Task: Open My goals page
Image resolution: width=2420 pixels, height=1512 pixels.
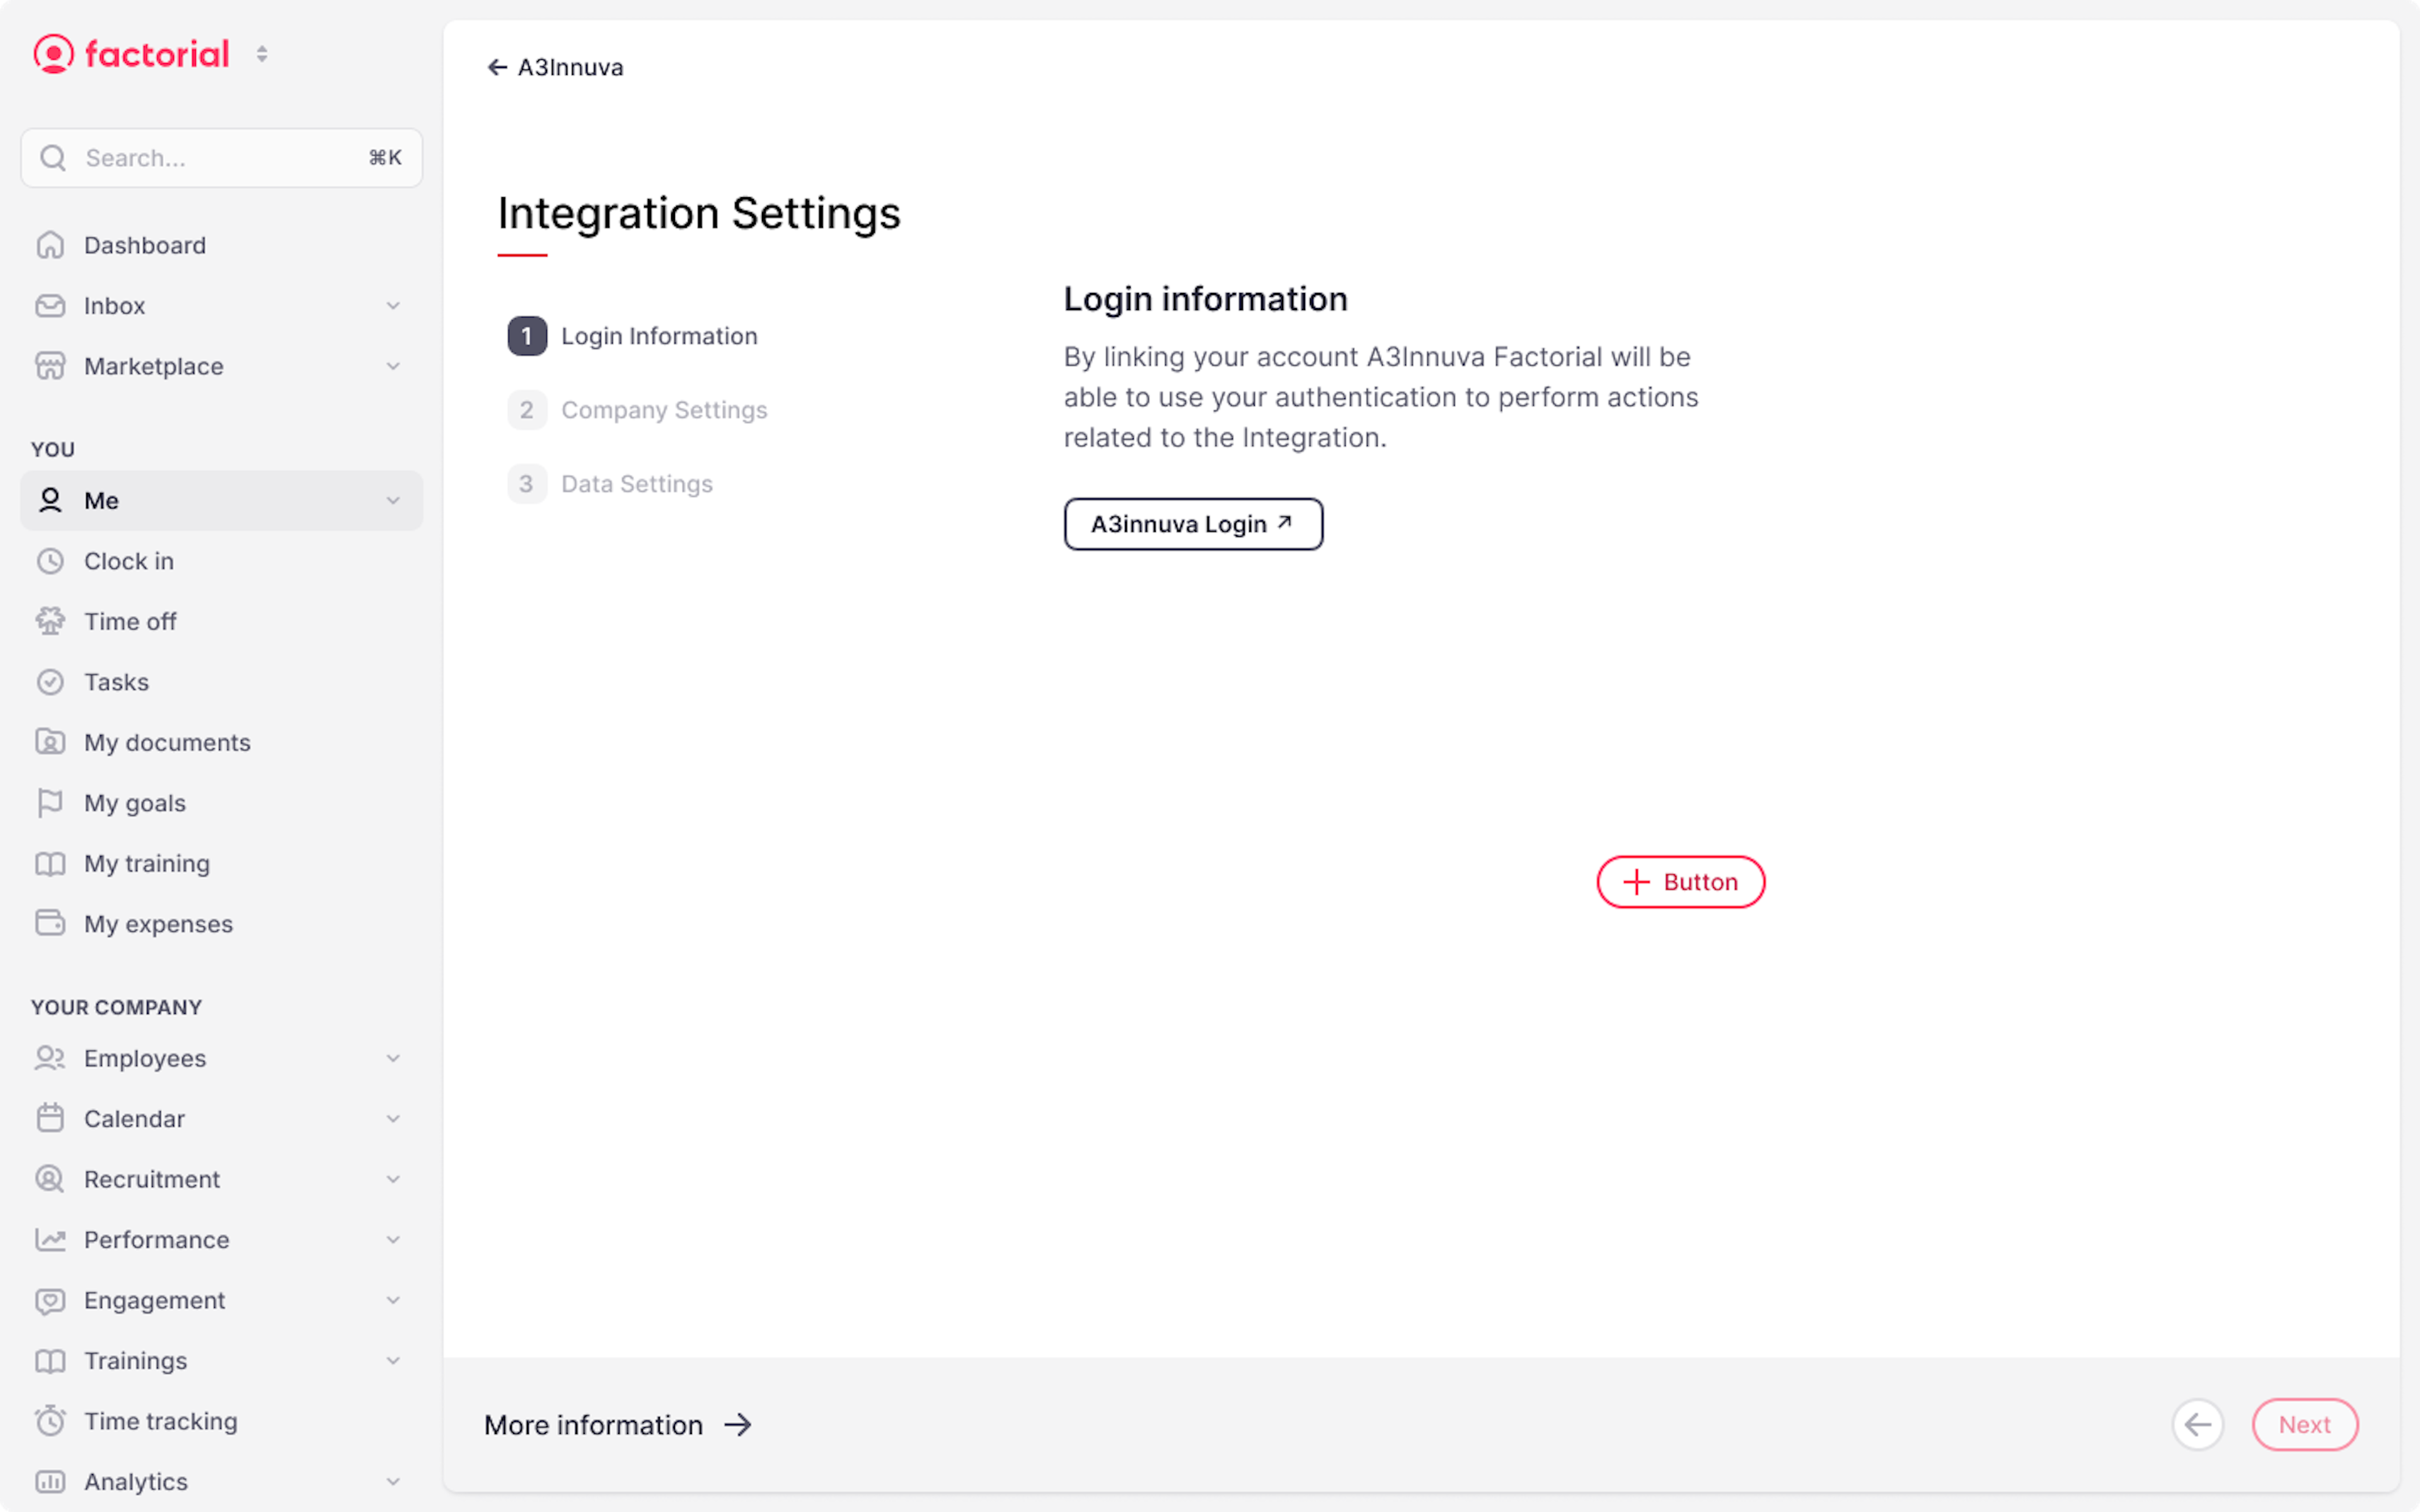Action: (221, 803)
